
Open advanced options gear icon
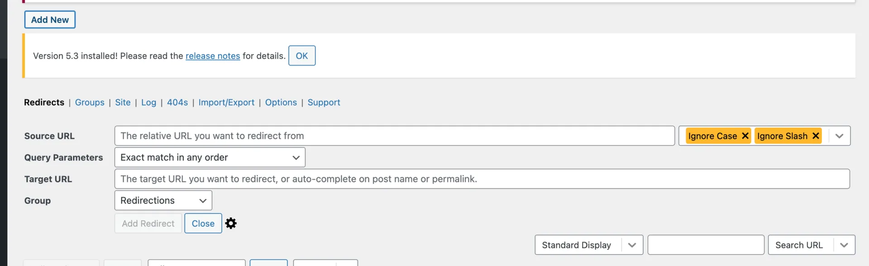231,223
